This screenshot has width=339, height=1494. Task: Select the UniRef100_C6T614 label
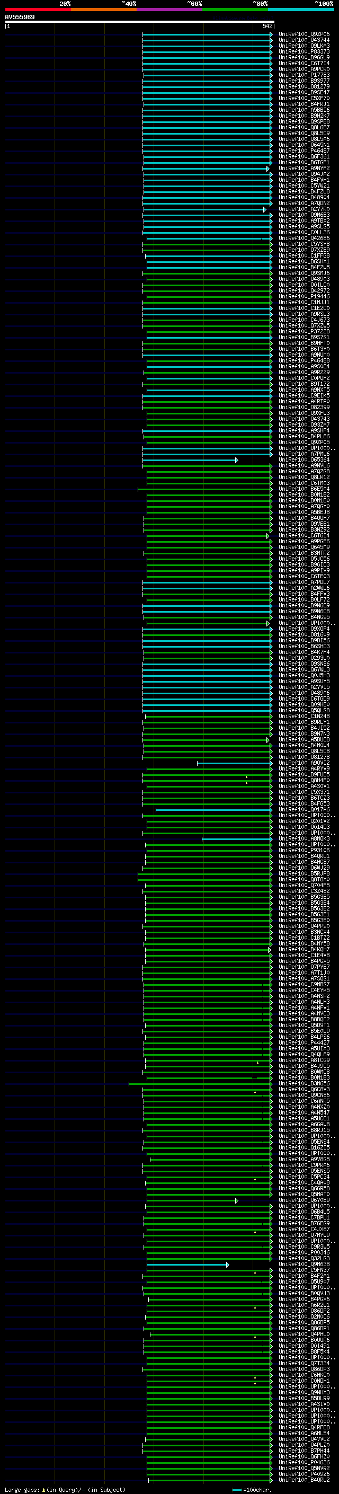pos(304,535)
